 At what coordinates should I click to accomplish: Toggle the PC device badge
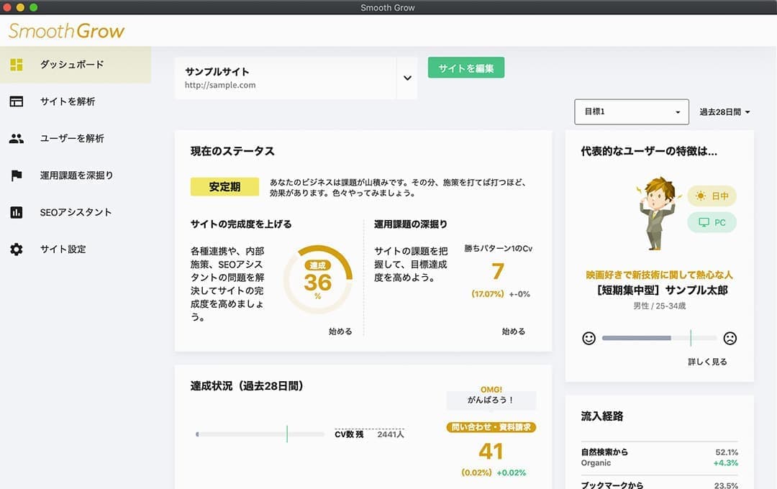click(x=712, y=223)
